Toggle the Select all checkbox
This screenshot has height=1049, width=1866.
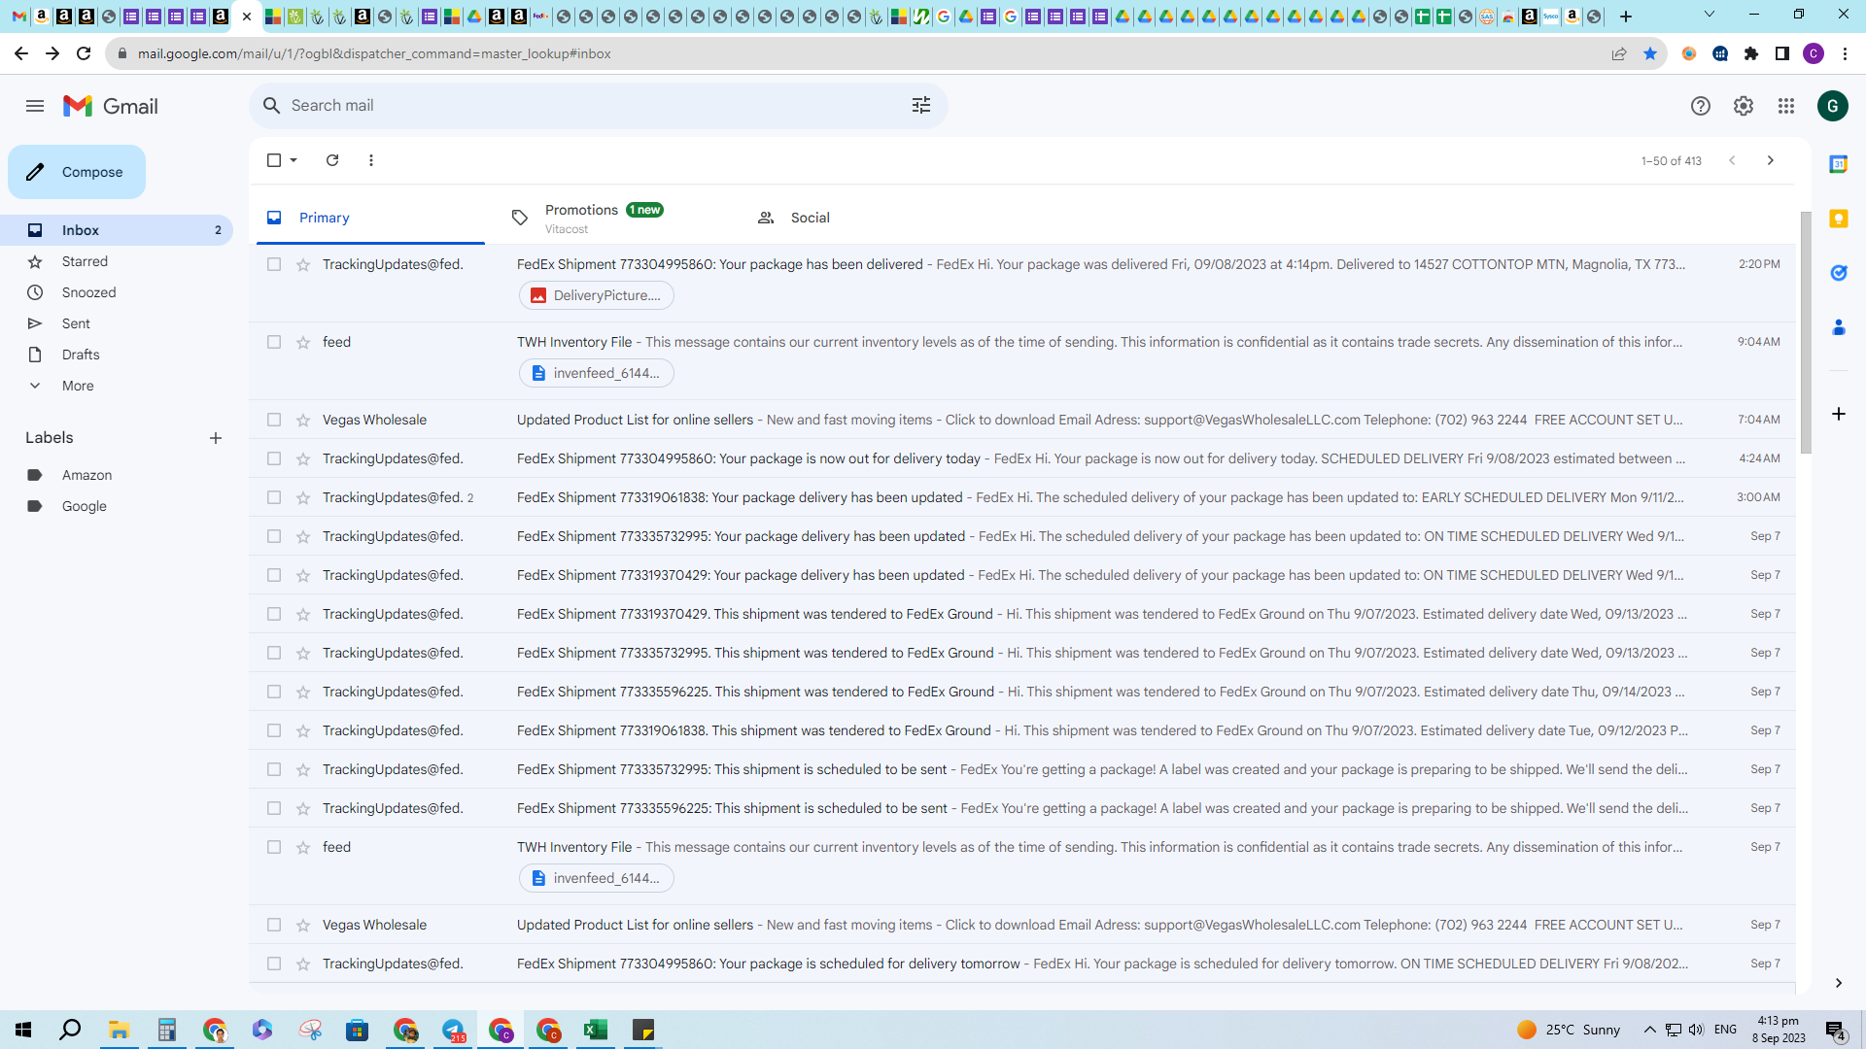[274, 160]
